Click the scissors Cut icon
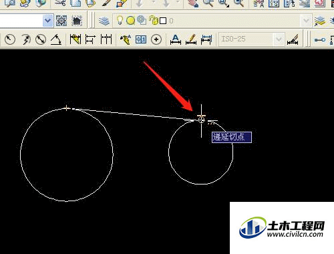This screenshot has width=334, height=254. pyautogui.click(x=60, y=3)
